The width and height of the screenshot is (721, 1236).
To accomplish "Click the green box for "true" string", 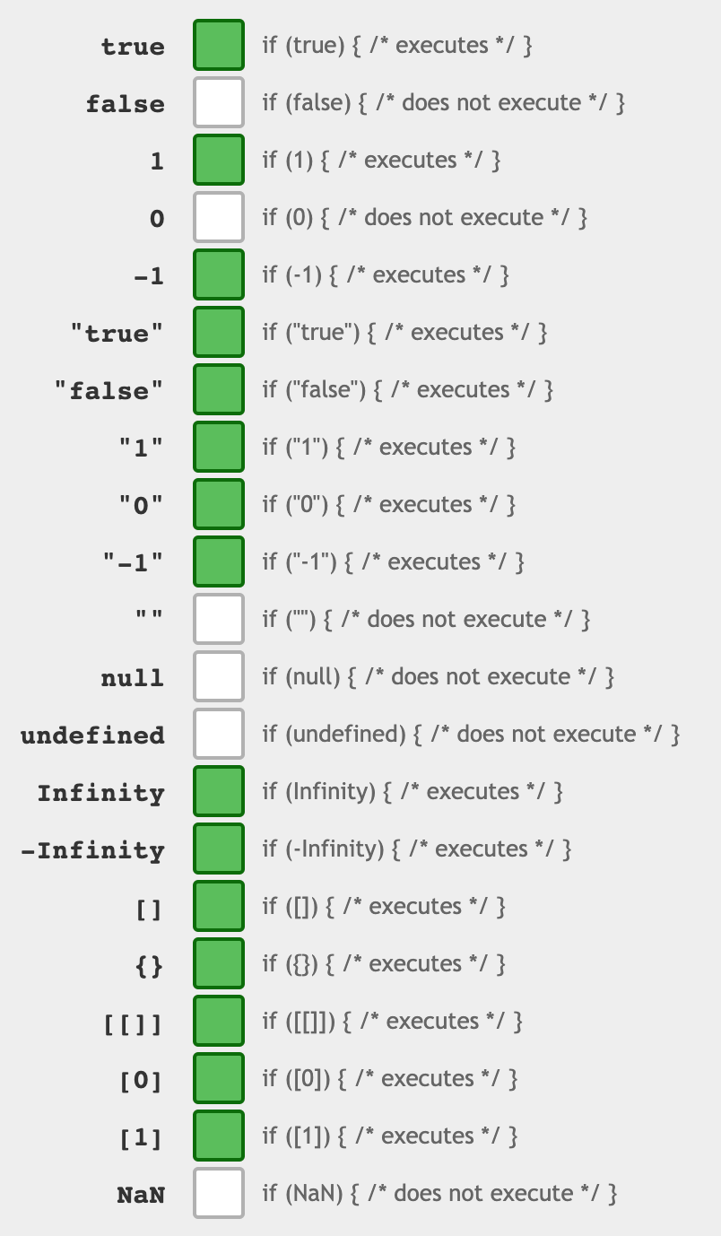I will click(x=218, y=332).
